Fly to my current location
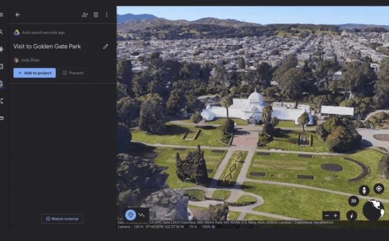This screenshot has height=241, width=389. (379, 189)
